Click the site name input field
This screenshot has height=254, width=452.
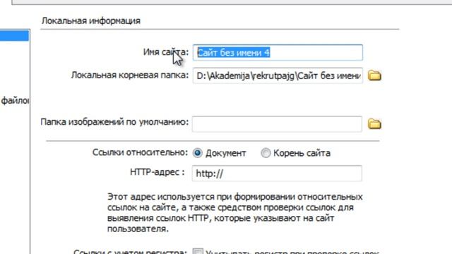278,52
